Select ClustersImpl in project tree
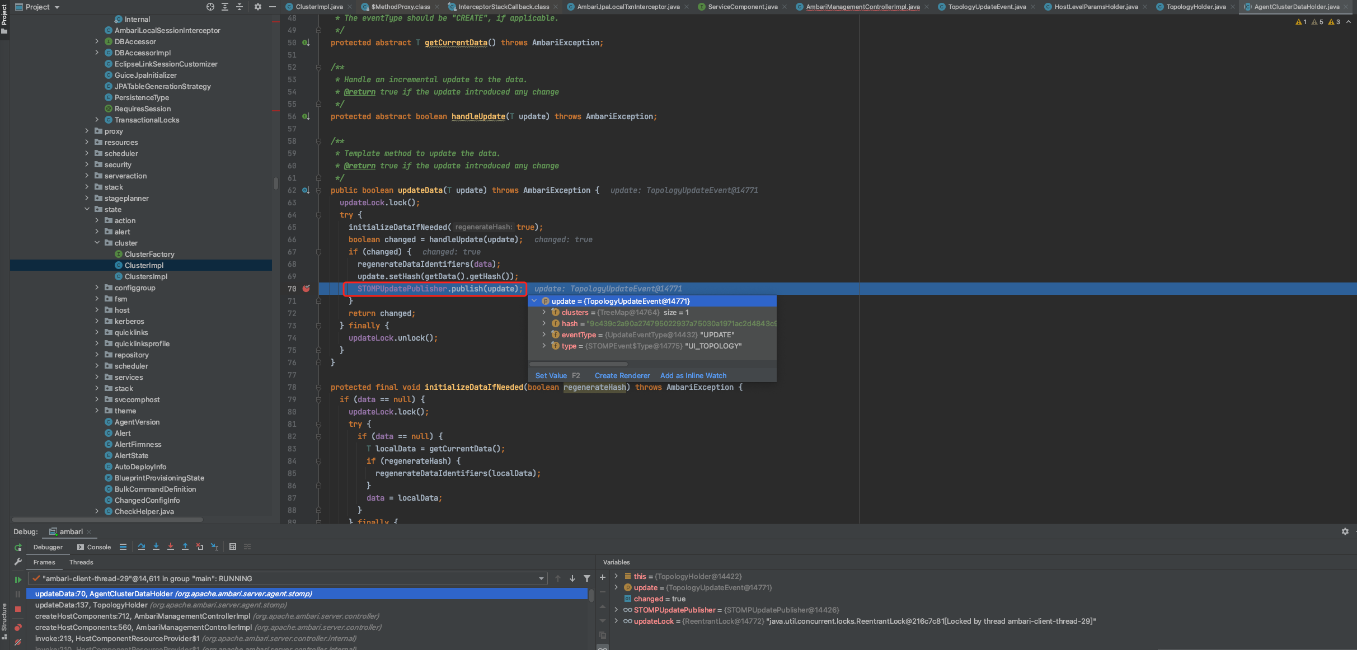This screenshot has height=650, width=1357. (146, 276)
